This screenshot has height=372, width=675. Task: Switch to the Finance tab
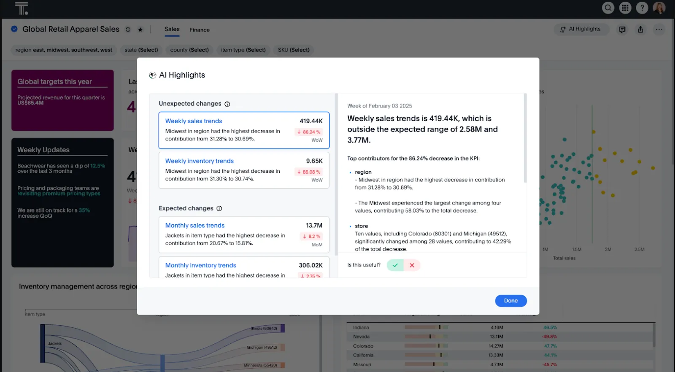(x=200, y=30)
